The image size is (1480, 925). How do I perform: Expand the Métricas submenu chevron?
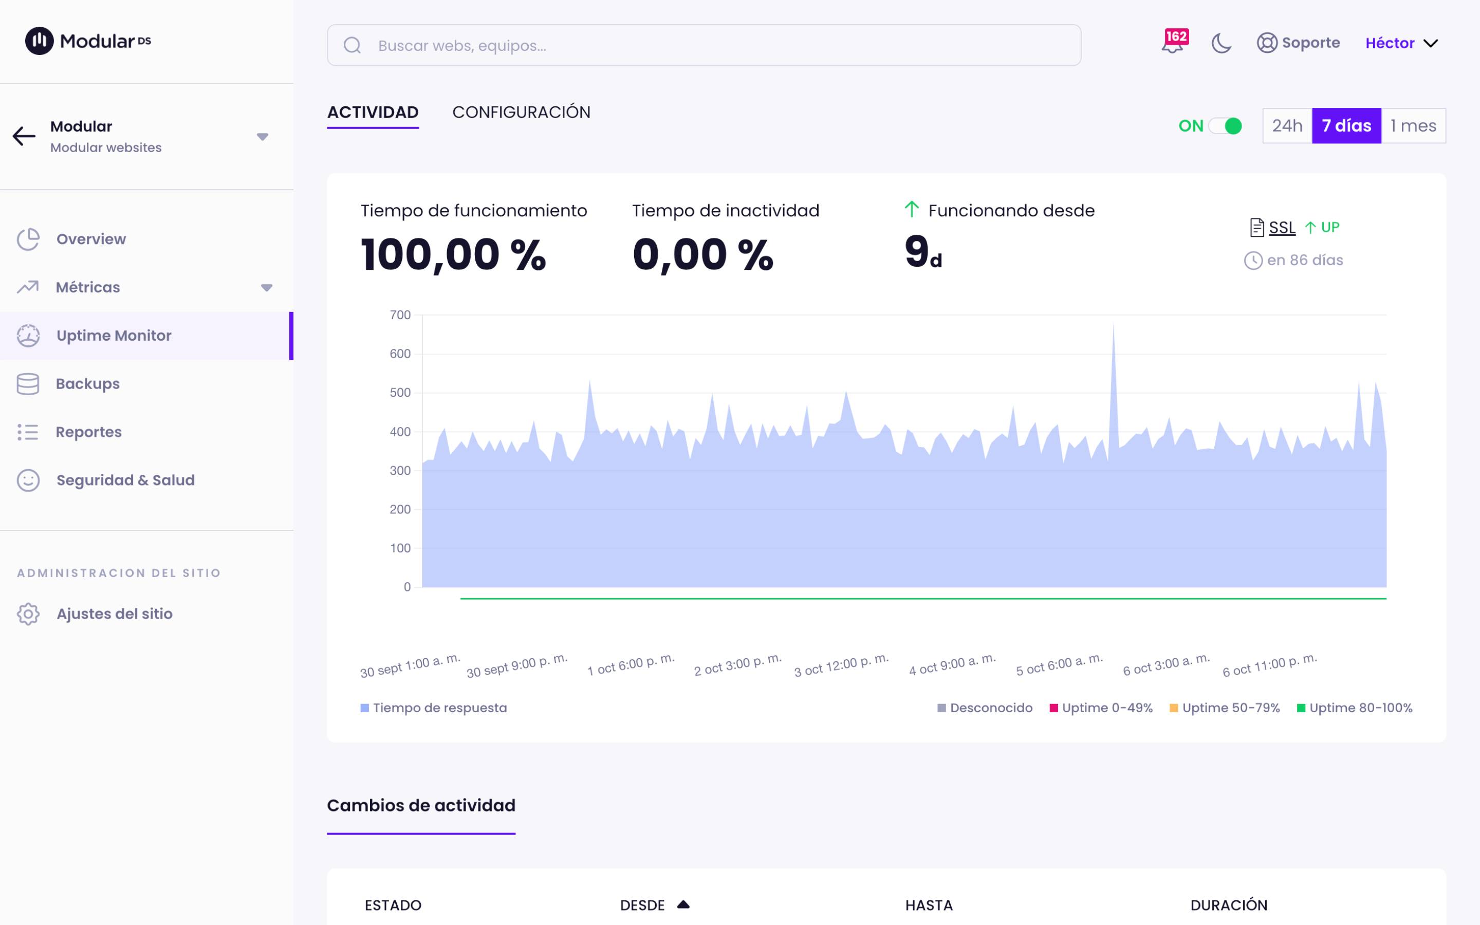pos(267,287)
